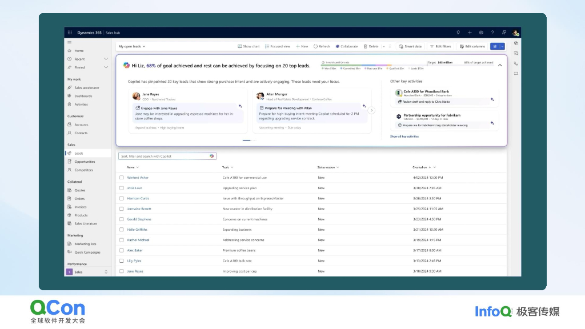Open the Show chart pane
Image resolution: width=585 pixels, height=329 pixels.
(249, 46)
